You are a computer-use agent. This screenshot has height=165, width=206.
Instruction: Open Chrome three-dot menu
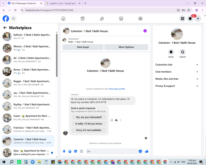point(202,10)
